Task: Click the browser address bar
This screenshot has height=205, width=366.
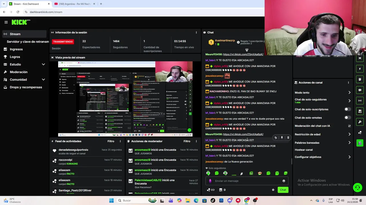Action: point(143,12)
